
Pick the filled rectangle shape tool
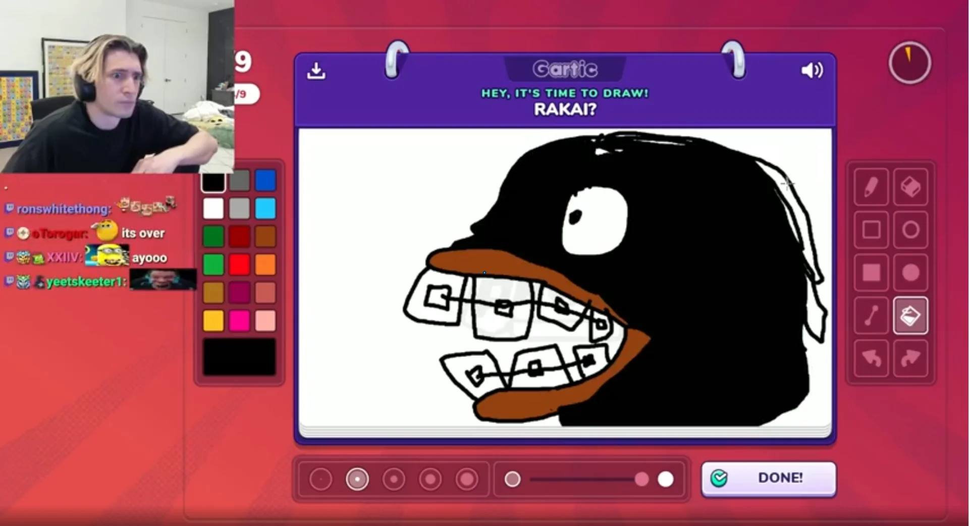871,273
